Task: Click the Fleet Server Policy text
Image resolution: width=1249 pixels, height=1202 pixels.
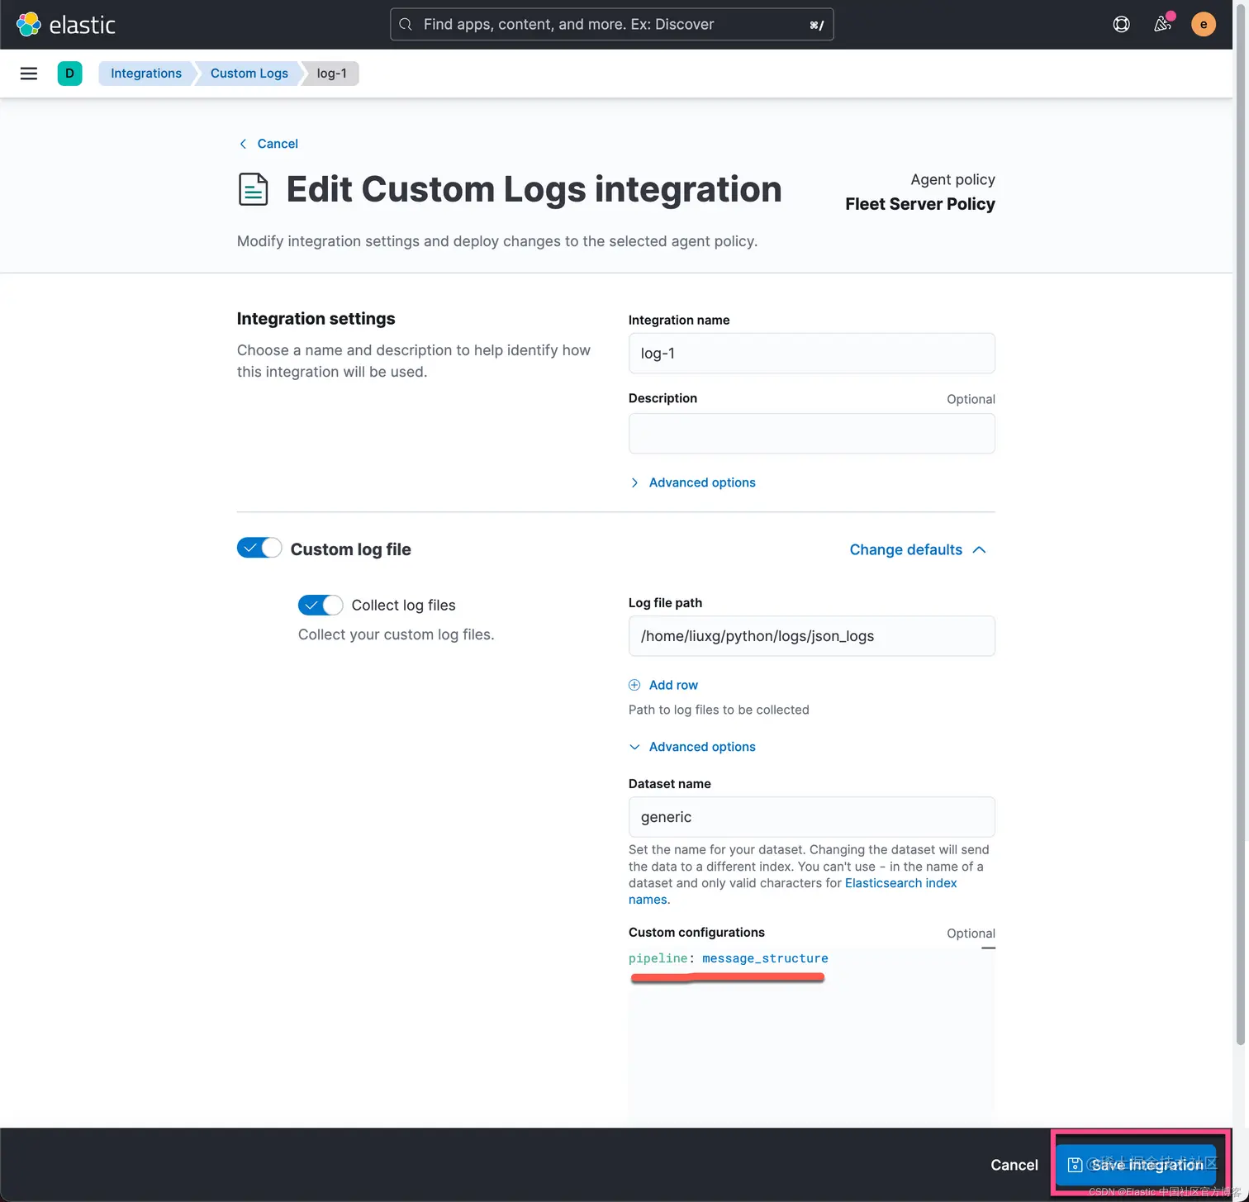Action: [x=920, y=204]
